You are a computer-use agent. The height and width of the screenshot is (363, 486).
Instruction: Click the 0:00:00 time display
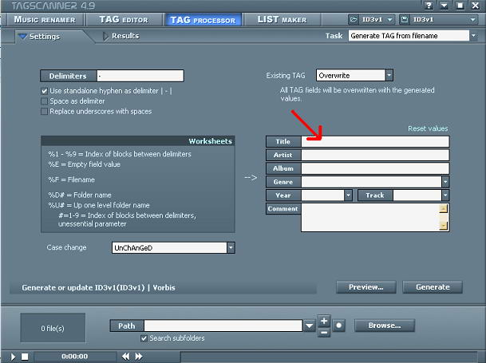pos(74,357)
